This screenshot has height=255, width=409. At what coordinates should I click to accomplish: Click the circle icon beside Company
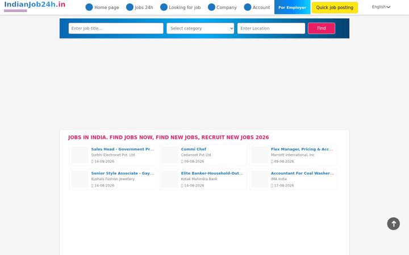point(211,7)
